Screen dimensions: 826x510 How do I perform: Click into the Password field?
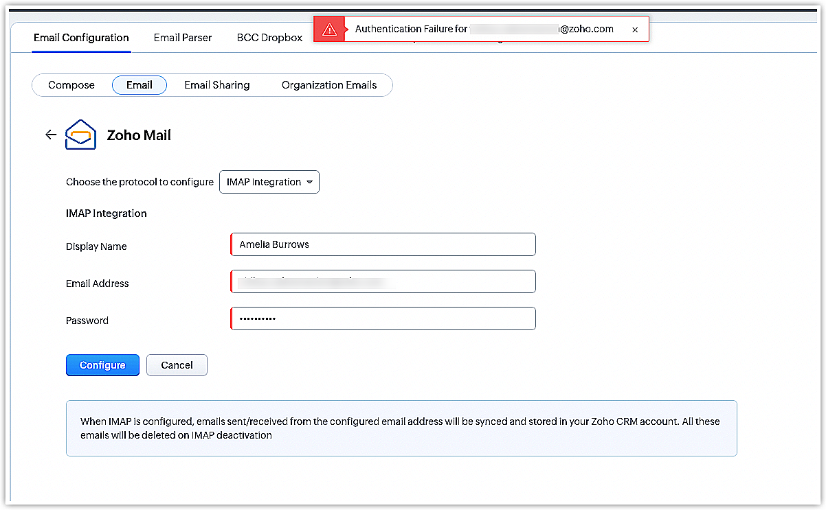(x=383, y=318)
